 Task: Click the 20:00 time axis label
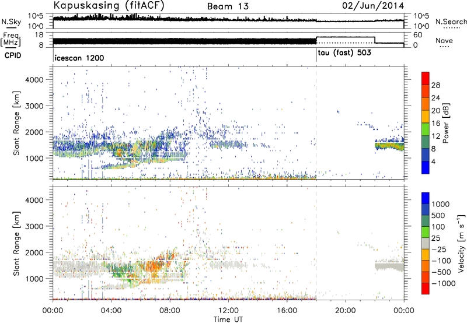pyautogui.click(x=345, y=311)
